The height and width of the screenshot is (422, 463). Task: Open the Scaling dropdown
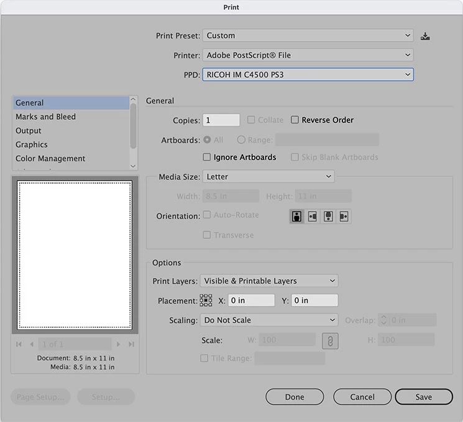[x=269, y=320]
